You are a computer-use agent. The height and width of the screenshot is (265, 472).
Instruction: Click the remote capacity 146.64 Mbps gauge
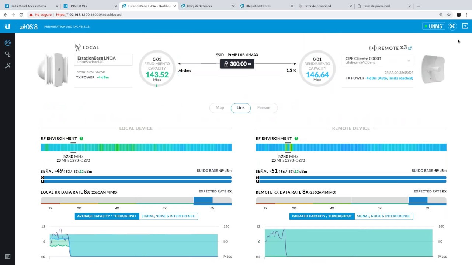[317, 68]
